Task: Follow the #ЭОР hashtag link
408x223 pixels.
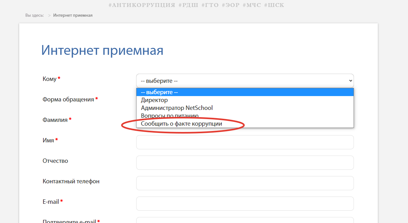Action: click(x=231, y=5)
